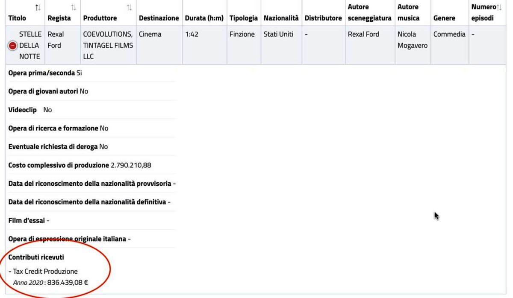Click the Genere column header
This screenshot has width=513, height=298.
[x=444, y=18]
